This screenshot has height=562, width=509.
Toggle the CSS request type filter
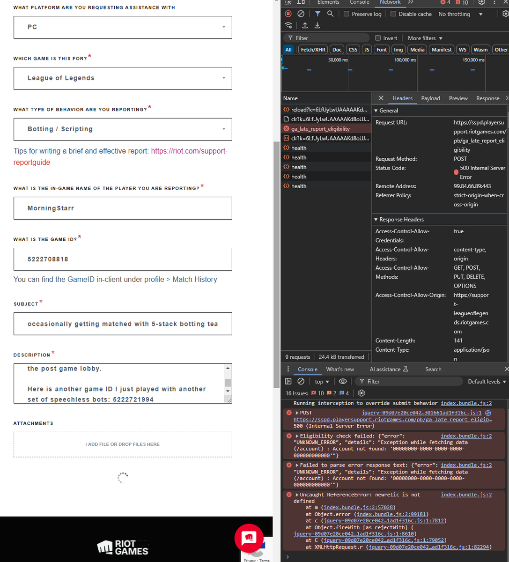[x=353, y=50]
